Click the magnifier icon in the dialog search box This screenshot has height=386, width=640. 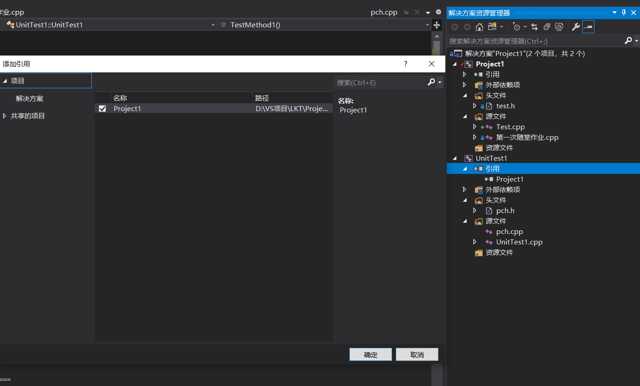tap(431, 82)
